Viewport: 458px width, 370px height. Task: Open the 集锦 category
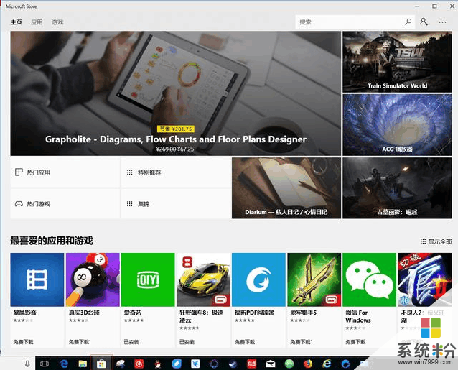click(176, 204)
